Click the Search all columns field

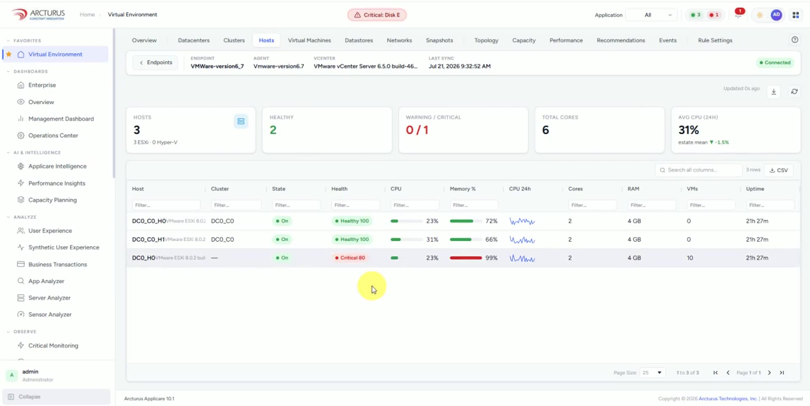[x=699, y=170]
